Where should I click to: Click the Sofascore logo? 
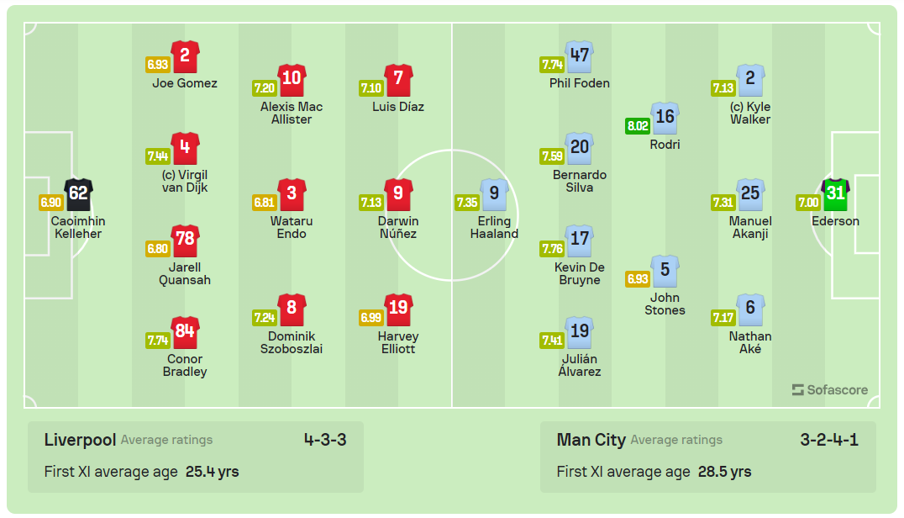coord(829,390)
